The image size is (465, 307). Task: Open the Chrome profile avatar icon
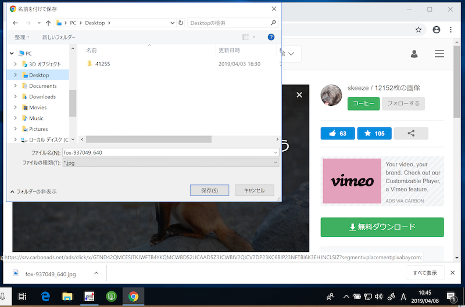coord(437,30)
